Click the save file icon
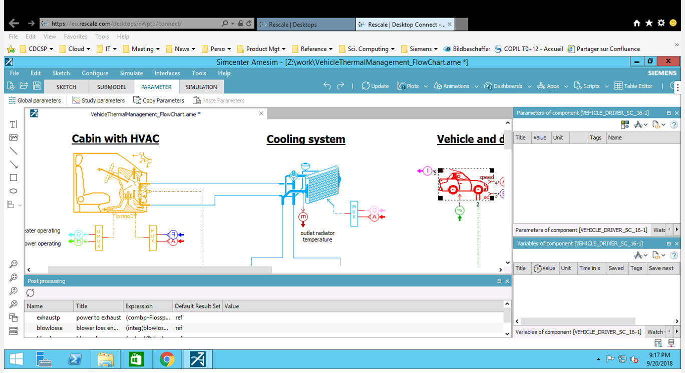The image size is (685, 373). (37, 86)
